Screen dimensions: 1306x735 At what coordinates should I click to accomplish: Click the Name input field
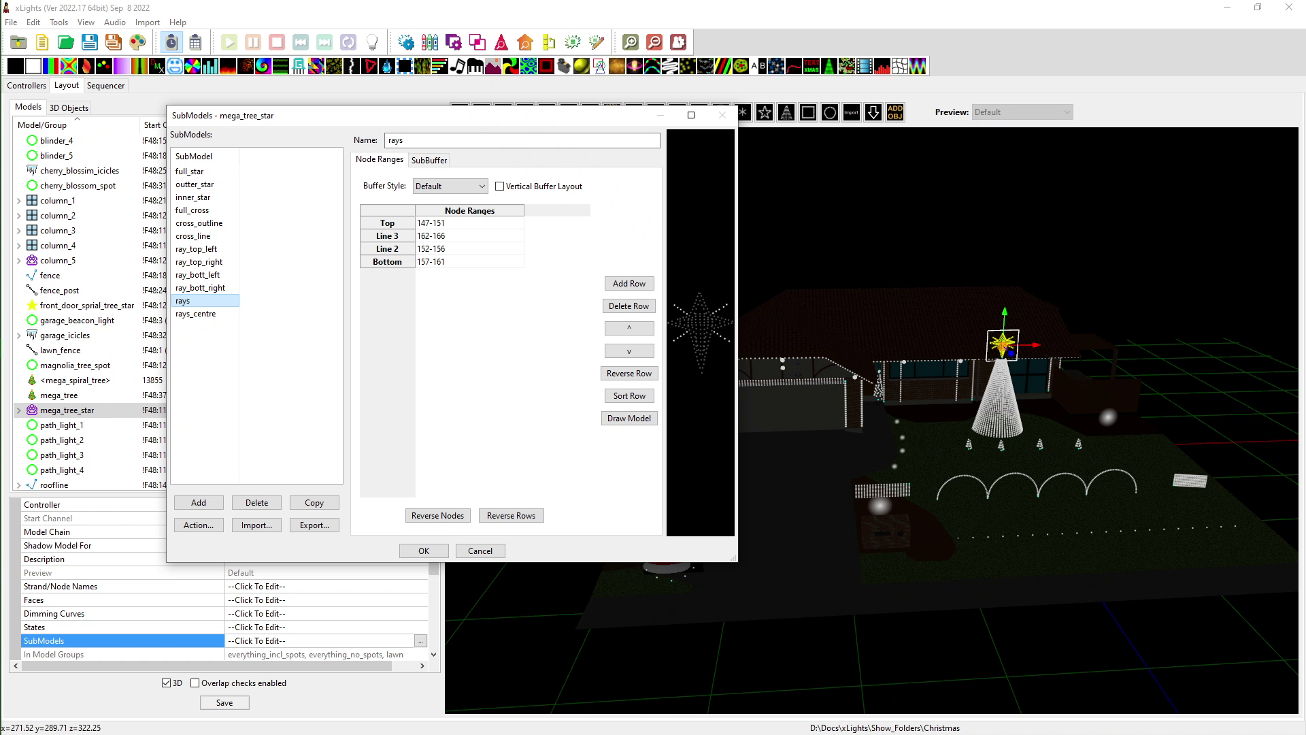pyautogui.click(x=522, y=139)
